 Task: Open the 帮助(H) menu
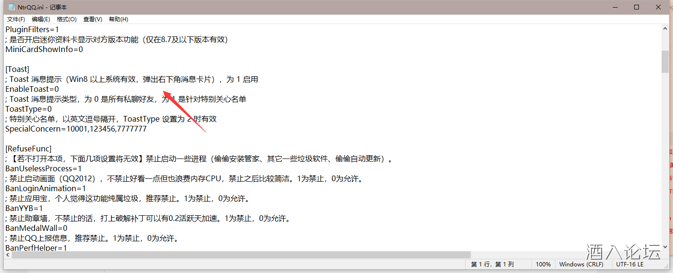[x=117, y=19]
